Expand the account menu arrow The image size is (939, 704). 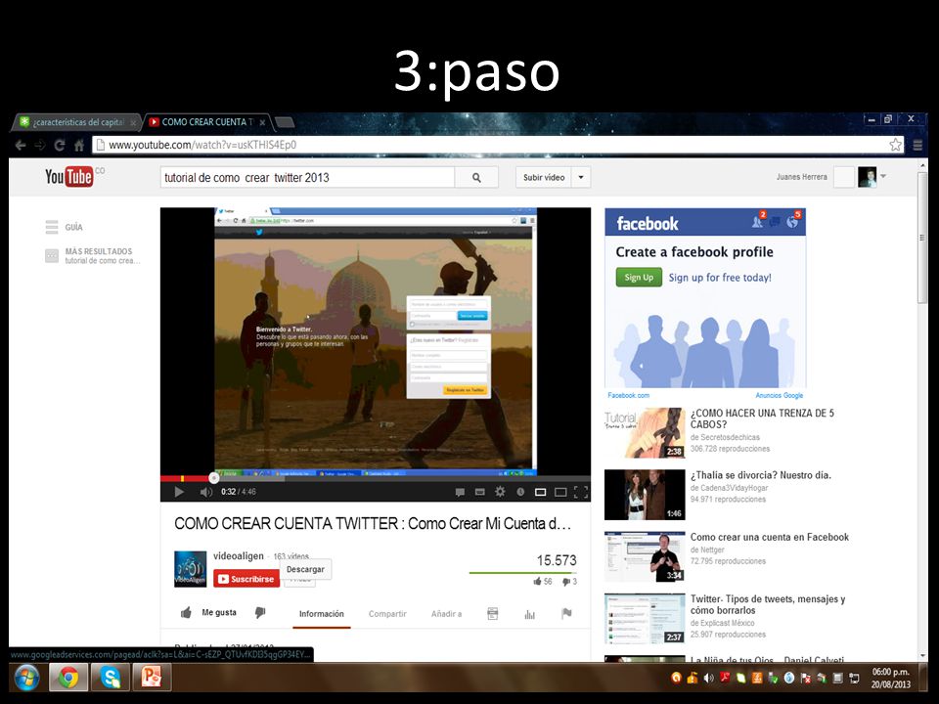click(x=883, y=176)
